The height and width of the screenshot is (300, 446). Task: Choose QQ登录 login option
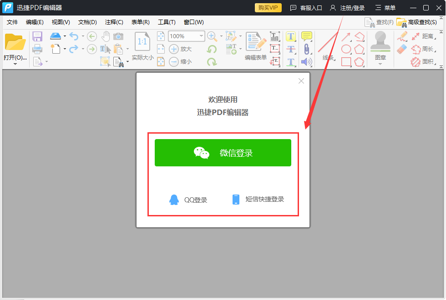click(188, 200)
